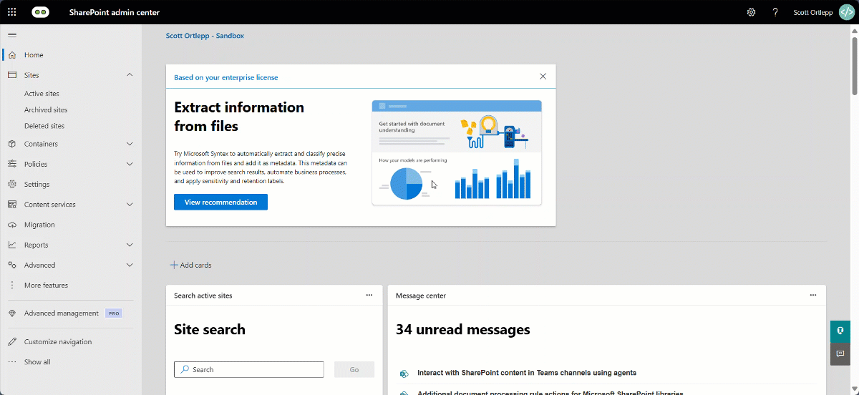This screenshot has height=395, width=859.
Task: Click the More features dots icon
Action: coord(12,285)
